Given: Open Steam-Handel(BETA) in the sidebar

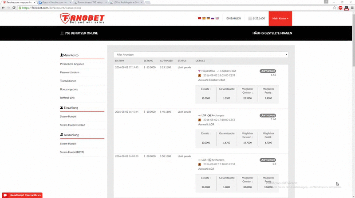Looking at the screenshot, I should [72, 152].
